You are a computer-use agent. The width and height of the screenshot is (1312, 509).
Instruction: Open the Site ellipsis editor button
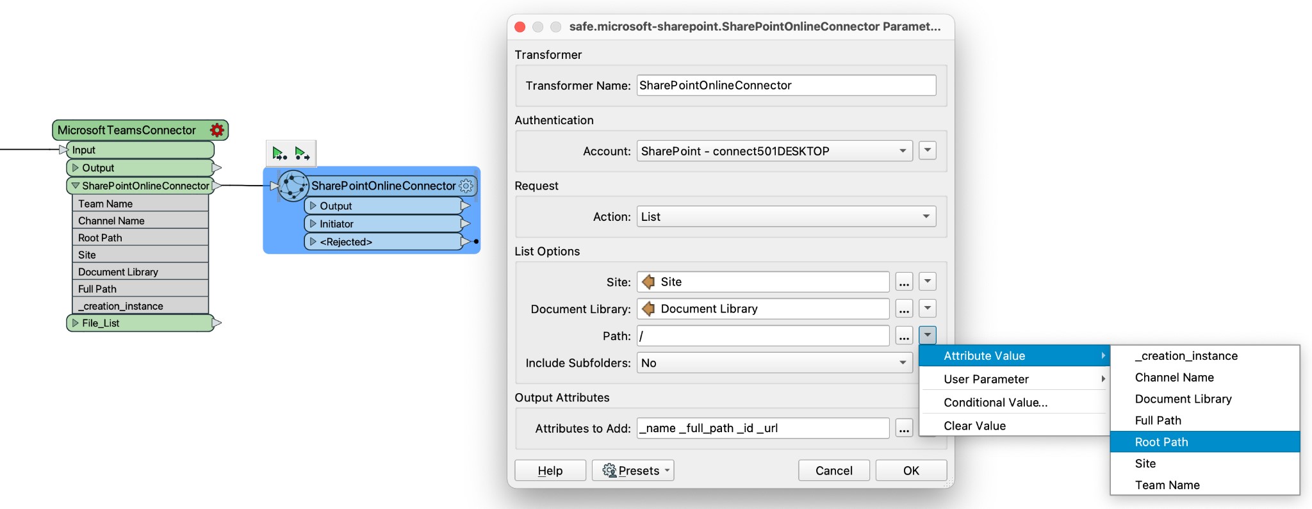pyautogui.click(x=904, y=282)
